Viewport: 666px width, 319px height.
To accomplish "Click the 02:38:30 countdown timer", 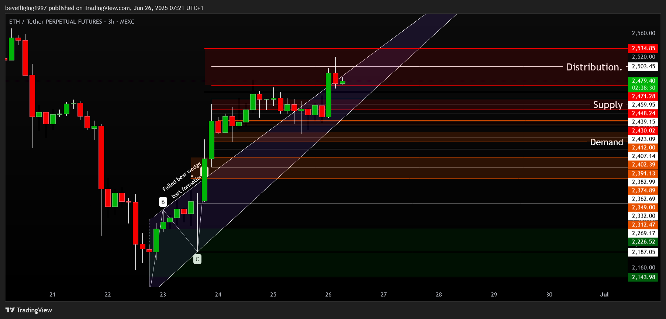I will point(643,88).
